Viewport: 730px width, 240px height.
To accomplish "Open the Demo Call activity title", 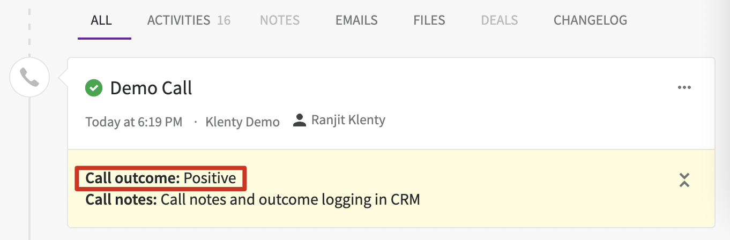I will (x=151, y=88).
